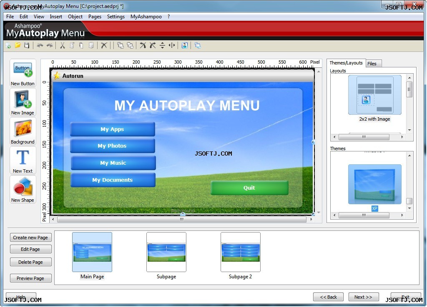Click the canvas scroll-left arrow
The height and width of the screenshot is (307, 427).
point(53,220)
